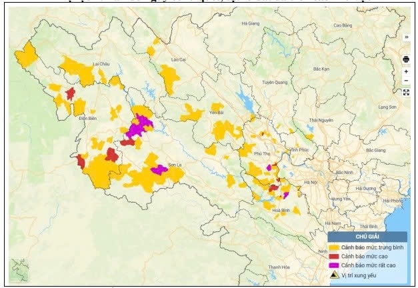
Task: Click the Hòa Bình province label
Action: point(281,211)
